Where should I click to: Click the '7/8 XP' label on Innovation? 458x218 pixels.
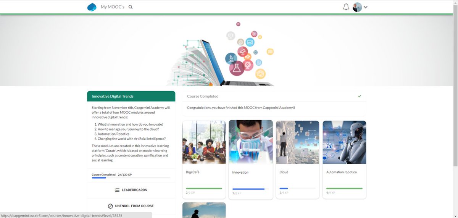pyautogui.click(x=237, y=194)
